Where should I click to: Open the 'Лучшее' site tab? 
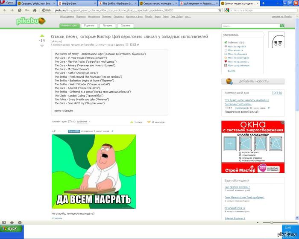[x=107, y=26]
